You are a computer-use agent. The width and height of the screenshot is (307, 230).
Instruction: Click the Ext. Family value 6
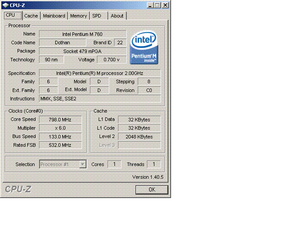coord(48,90)
